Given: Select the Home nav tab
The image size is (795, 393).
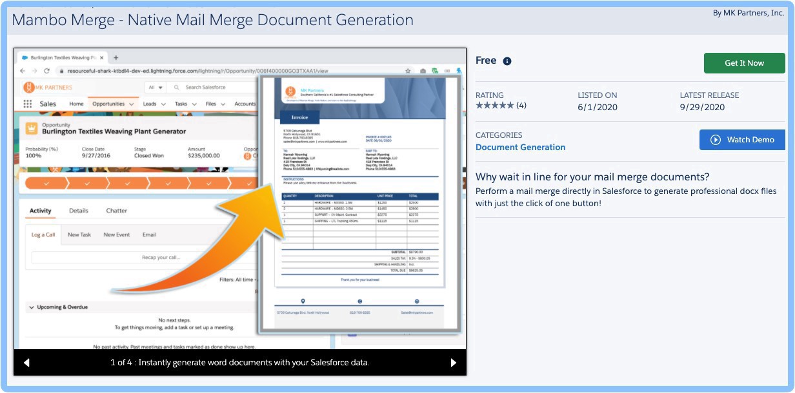Looking at the screenshot, I should 77,104.
